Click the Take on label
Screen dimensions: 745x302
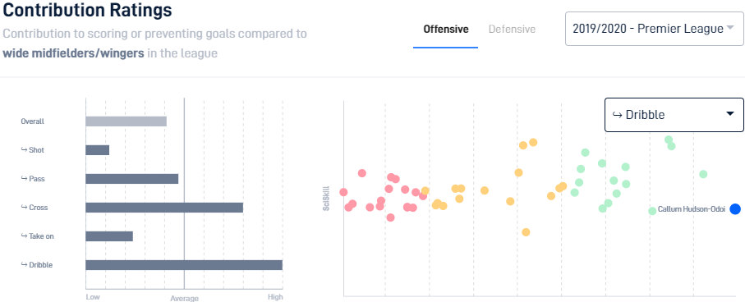pos(41,236)
